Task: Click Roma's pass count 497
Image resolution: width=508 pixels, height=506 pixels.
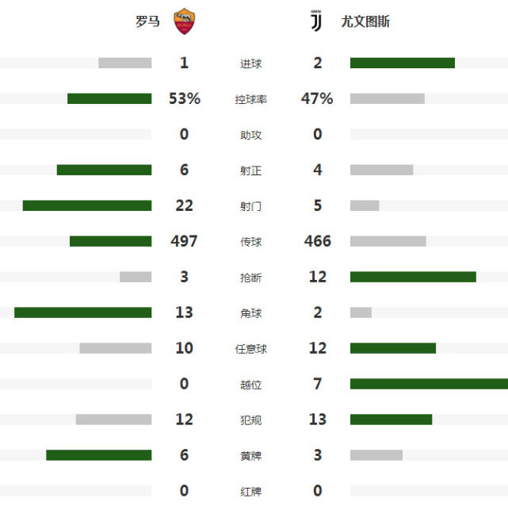Action: tap(184, 241)
